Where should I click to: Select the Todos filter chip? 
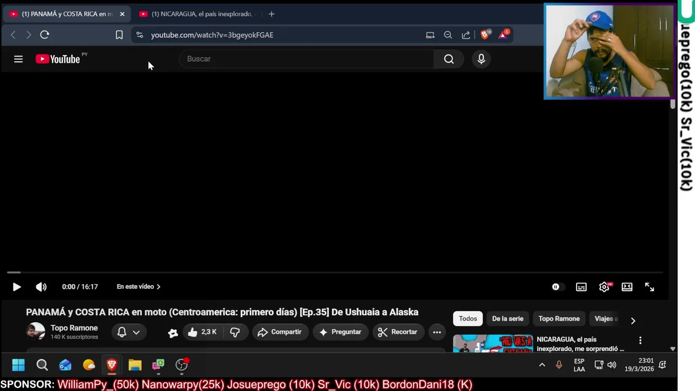point(467,319)
